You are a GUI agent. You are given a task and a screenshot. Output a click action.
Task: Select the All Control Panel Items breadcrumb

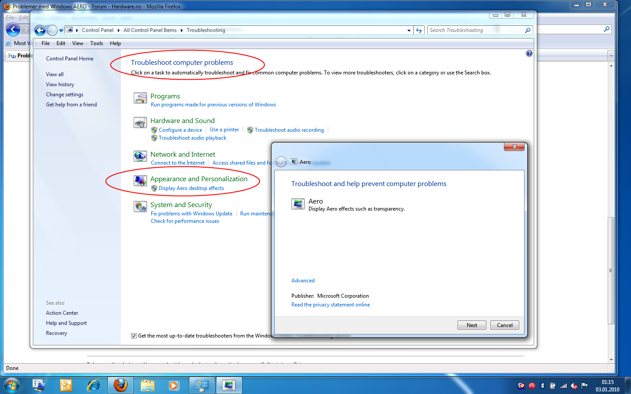coord(150,30)
